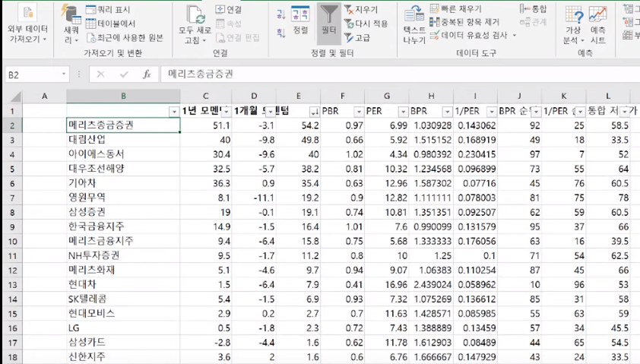Click the select-all corner triangle

click(x=15, y=97)
